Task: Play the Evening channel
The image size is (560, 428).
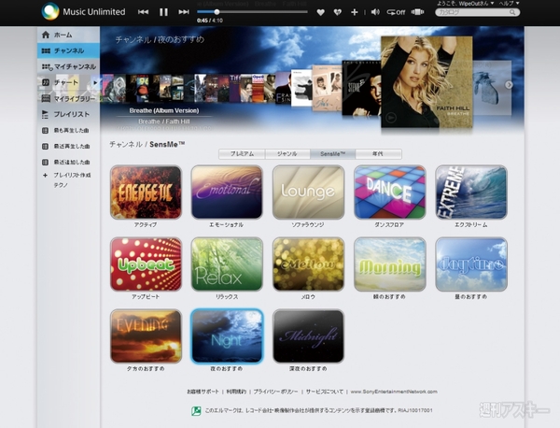Action: 146,336
